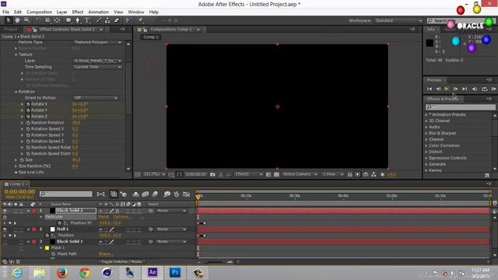Image resolution: width=498 pixels, height=280 pixels.
Task: Select the Pen tool
Action: pyautogui.click(x=78, y=20)
